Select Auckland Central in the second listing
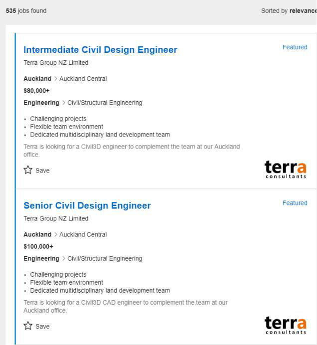Screen dimensions: 317x345 click(83, 234)
